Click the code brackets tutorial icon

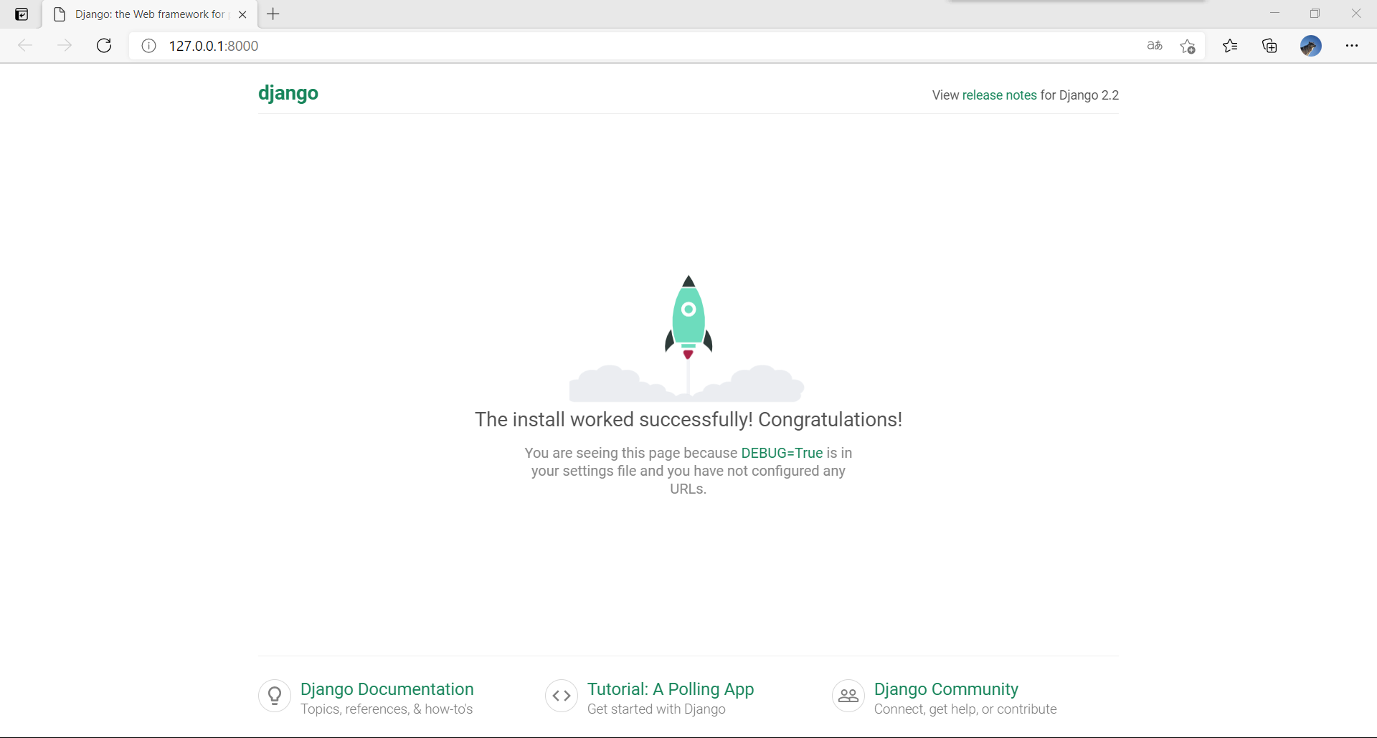[x=562, y=696]
